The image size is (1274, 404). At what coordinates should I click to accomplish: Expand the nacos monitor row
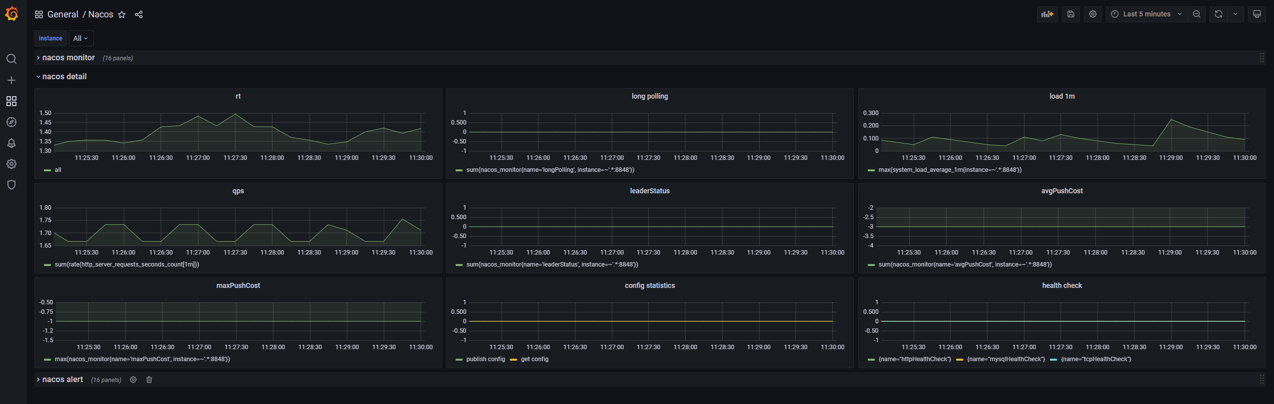[68, 58]
